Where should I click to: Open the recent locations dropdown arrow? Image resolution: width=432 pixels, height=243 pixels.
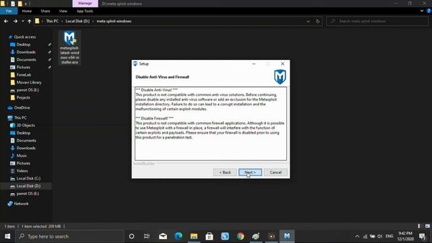[22, 21]
